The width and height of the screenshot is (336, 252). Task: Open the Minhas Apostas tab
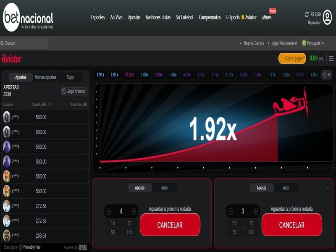pyautogui.click(x=45, y=77)
